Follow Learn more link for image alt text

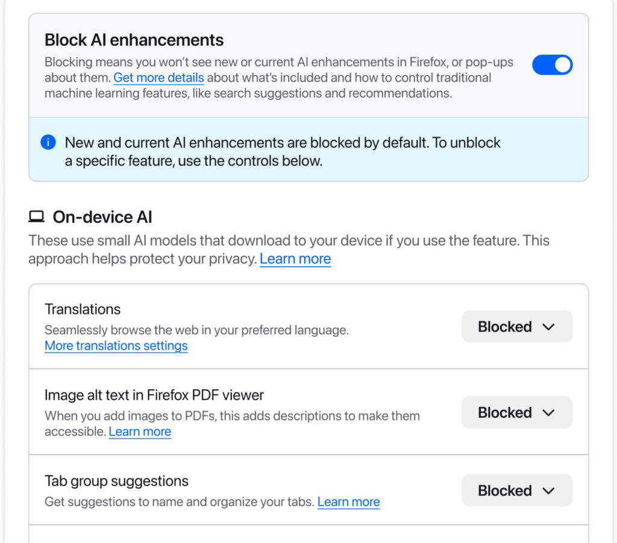pos(140,432)
